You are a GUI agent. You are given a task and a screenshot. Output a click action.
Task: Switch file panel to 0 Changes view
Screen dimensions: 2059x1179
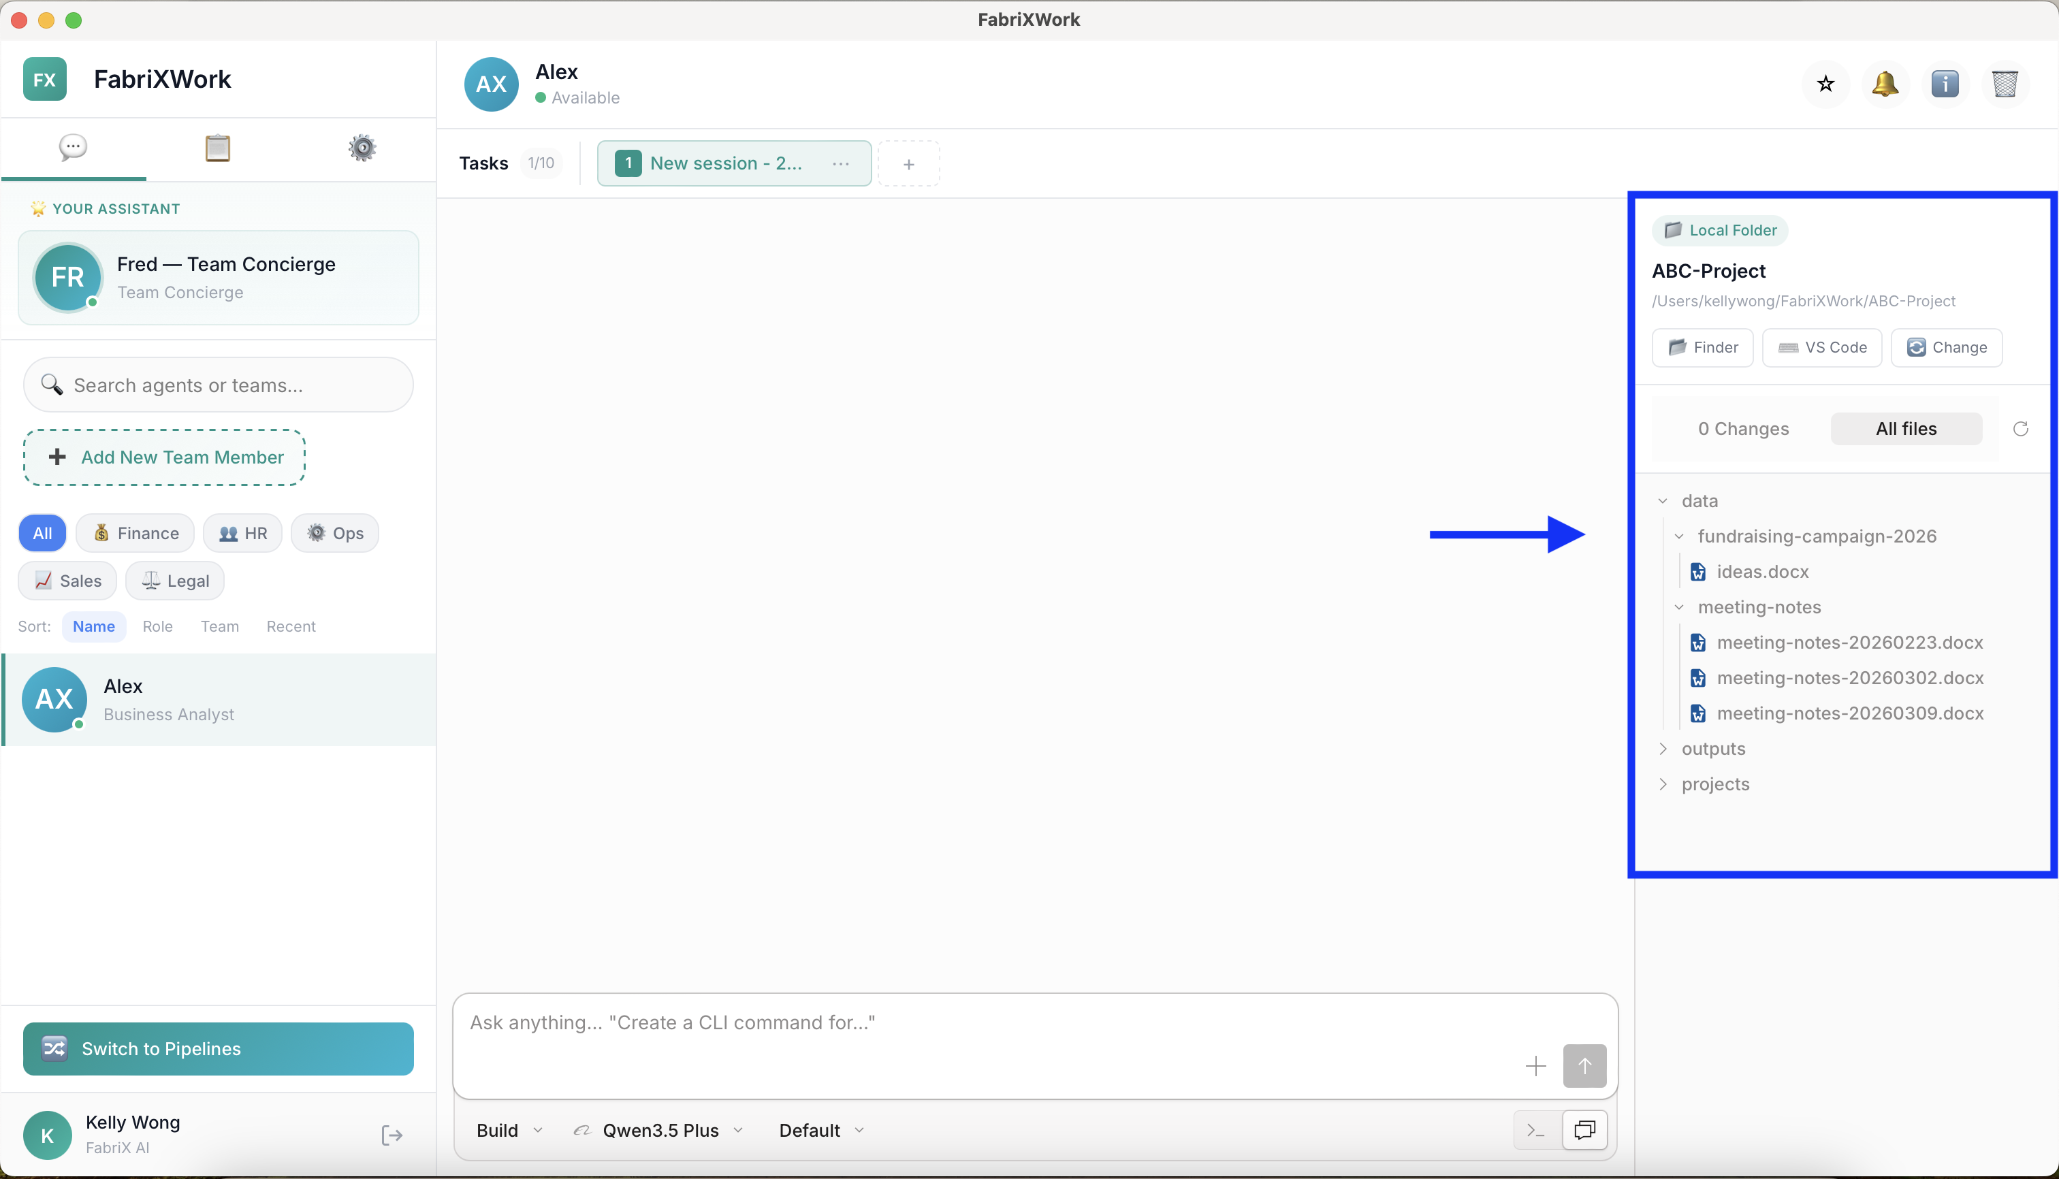pyautogui.click(x=1743, y=428)
